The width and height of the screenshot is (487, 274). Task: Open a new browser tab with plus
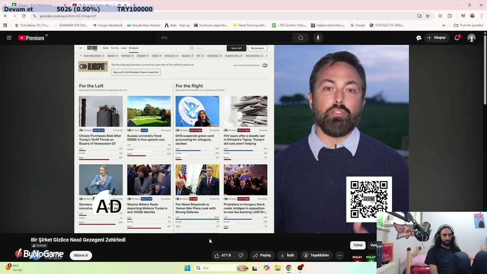(134, 5)
